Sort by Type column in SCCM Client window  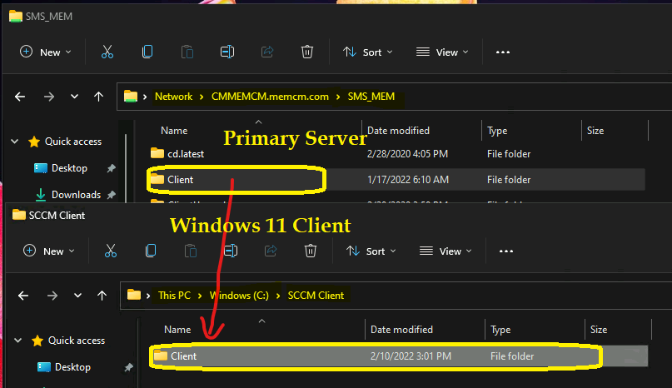coord(500,330)
